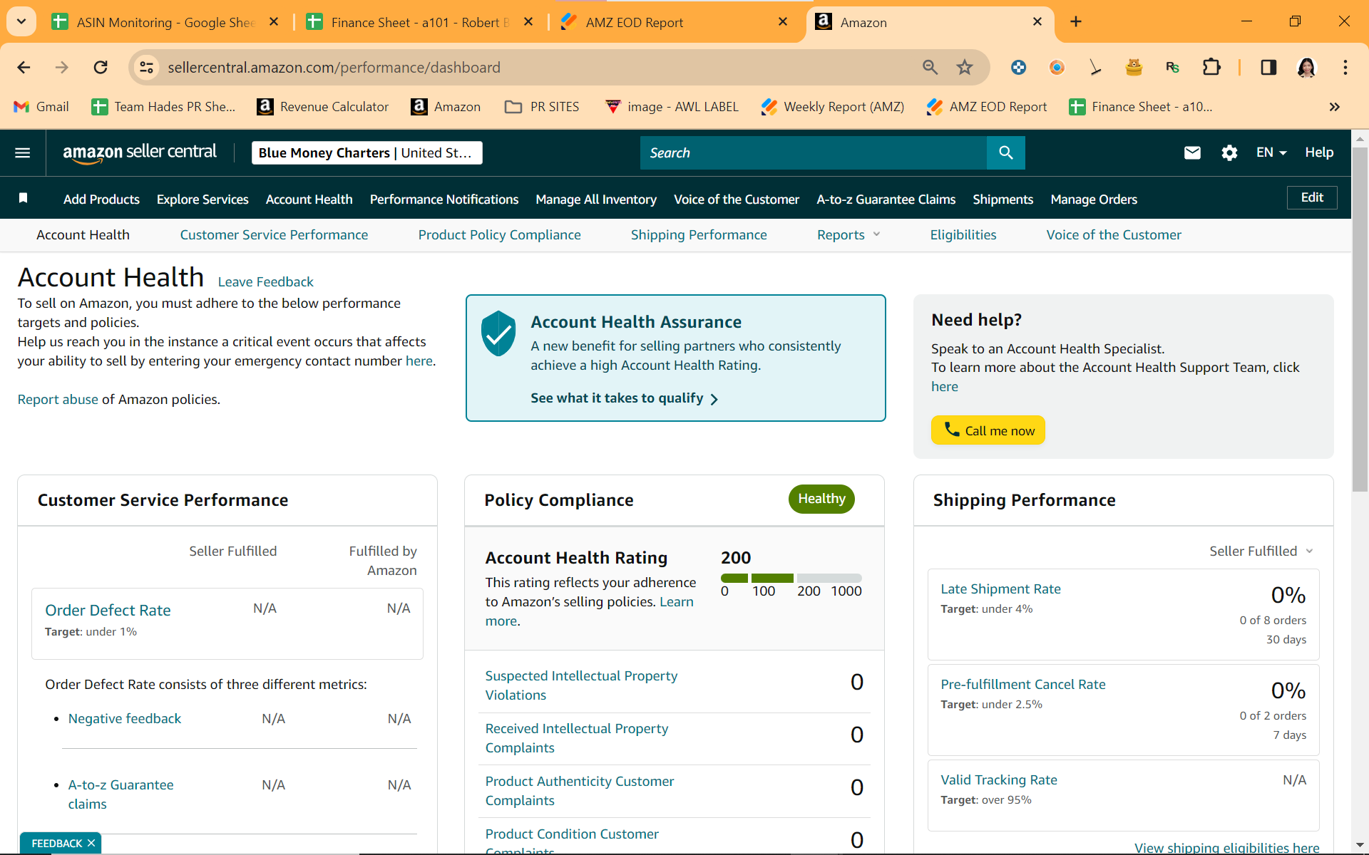Close the AMZ EOD Report tab
1369x855 pixels.
(x=783, y=22)
